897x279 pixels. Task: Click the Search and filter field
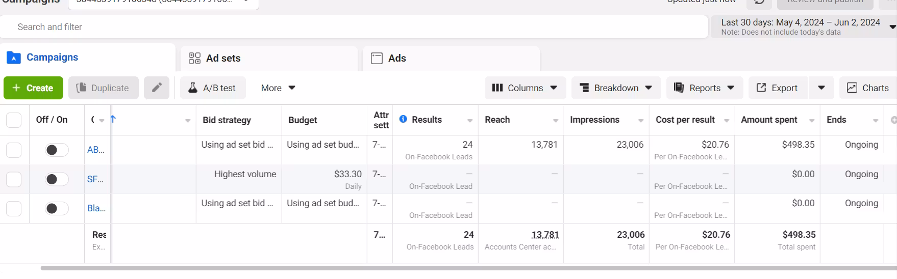(352, 26)
